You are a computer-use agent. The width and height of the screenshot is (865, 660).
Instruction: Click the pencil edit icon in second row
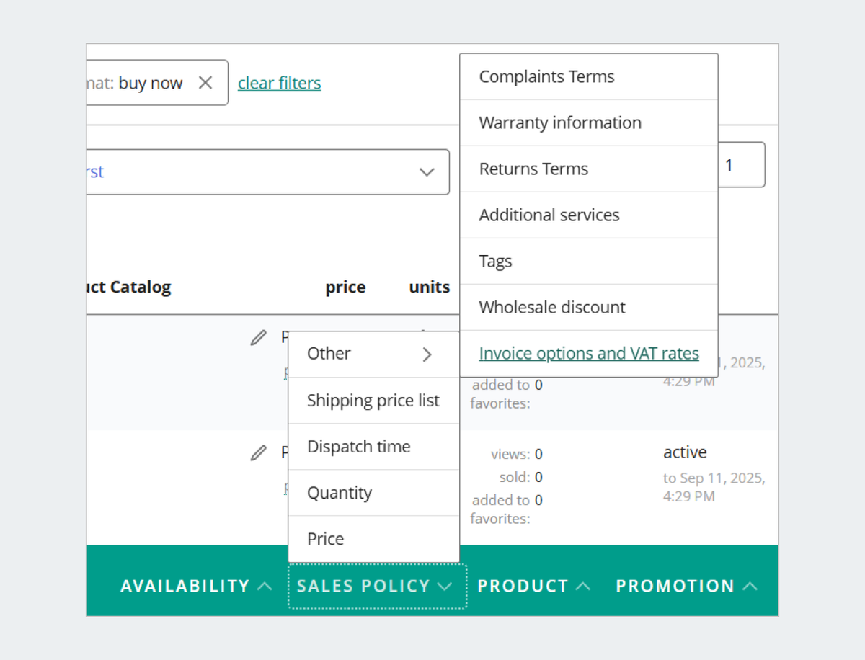click(258, 452)
